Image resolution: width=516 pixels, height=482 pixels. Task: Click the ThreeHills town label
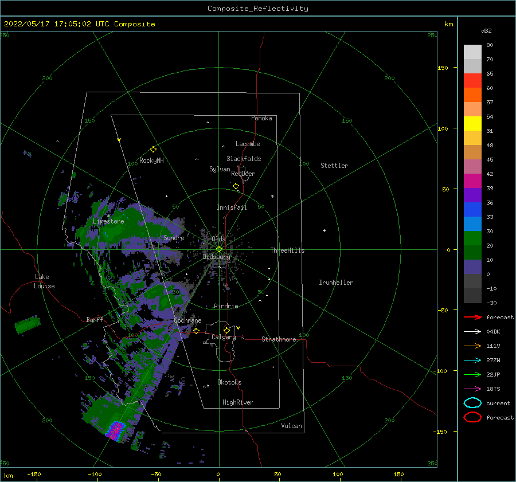[x=288, y=250]
